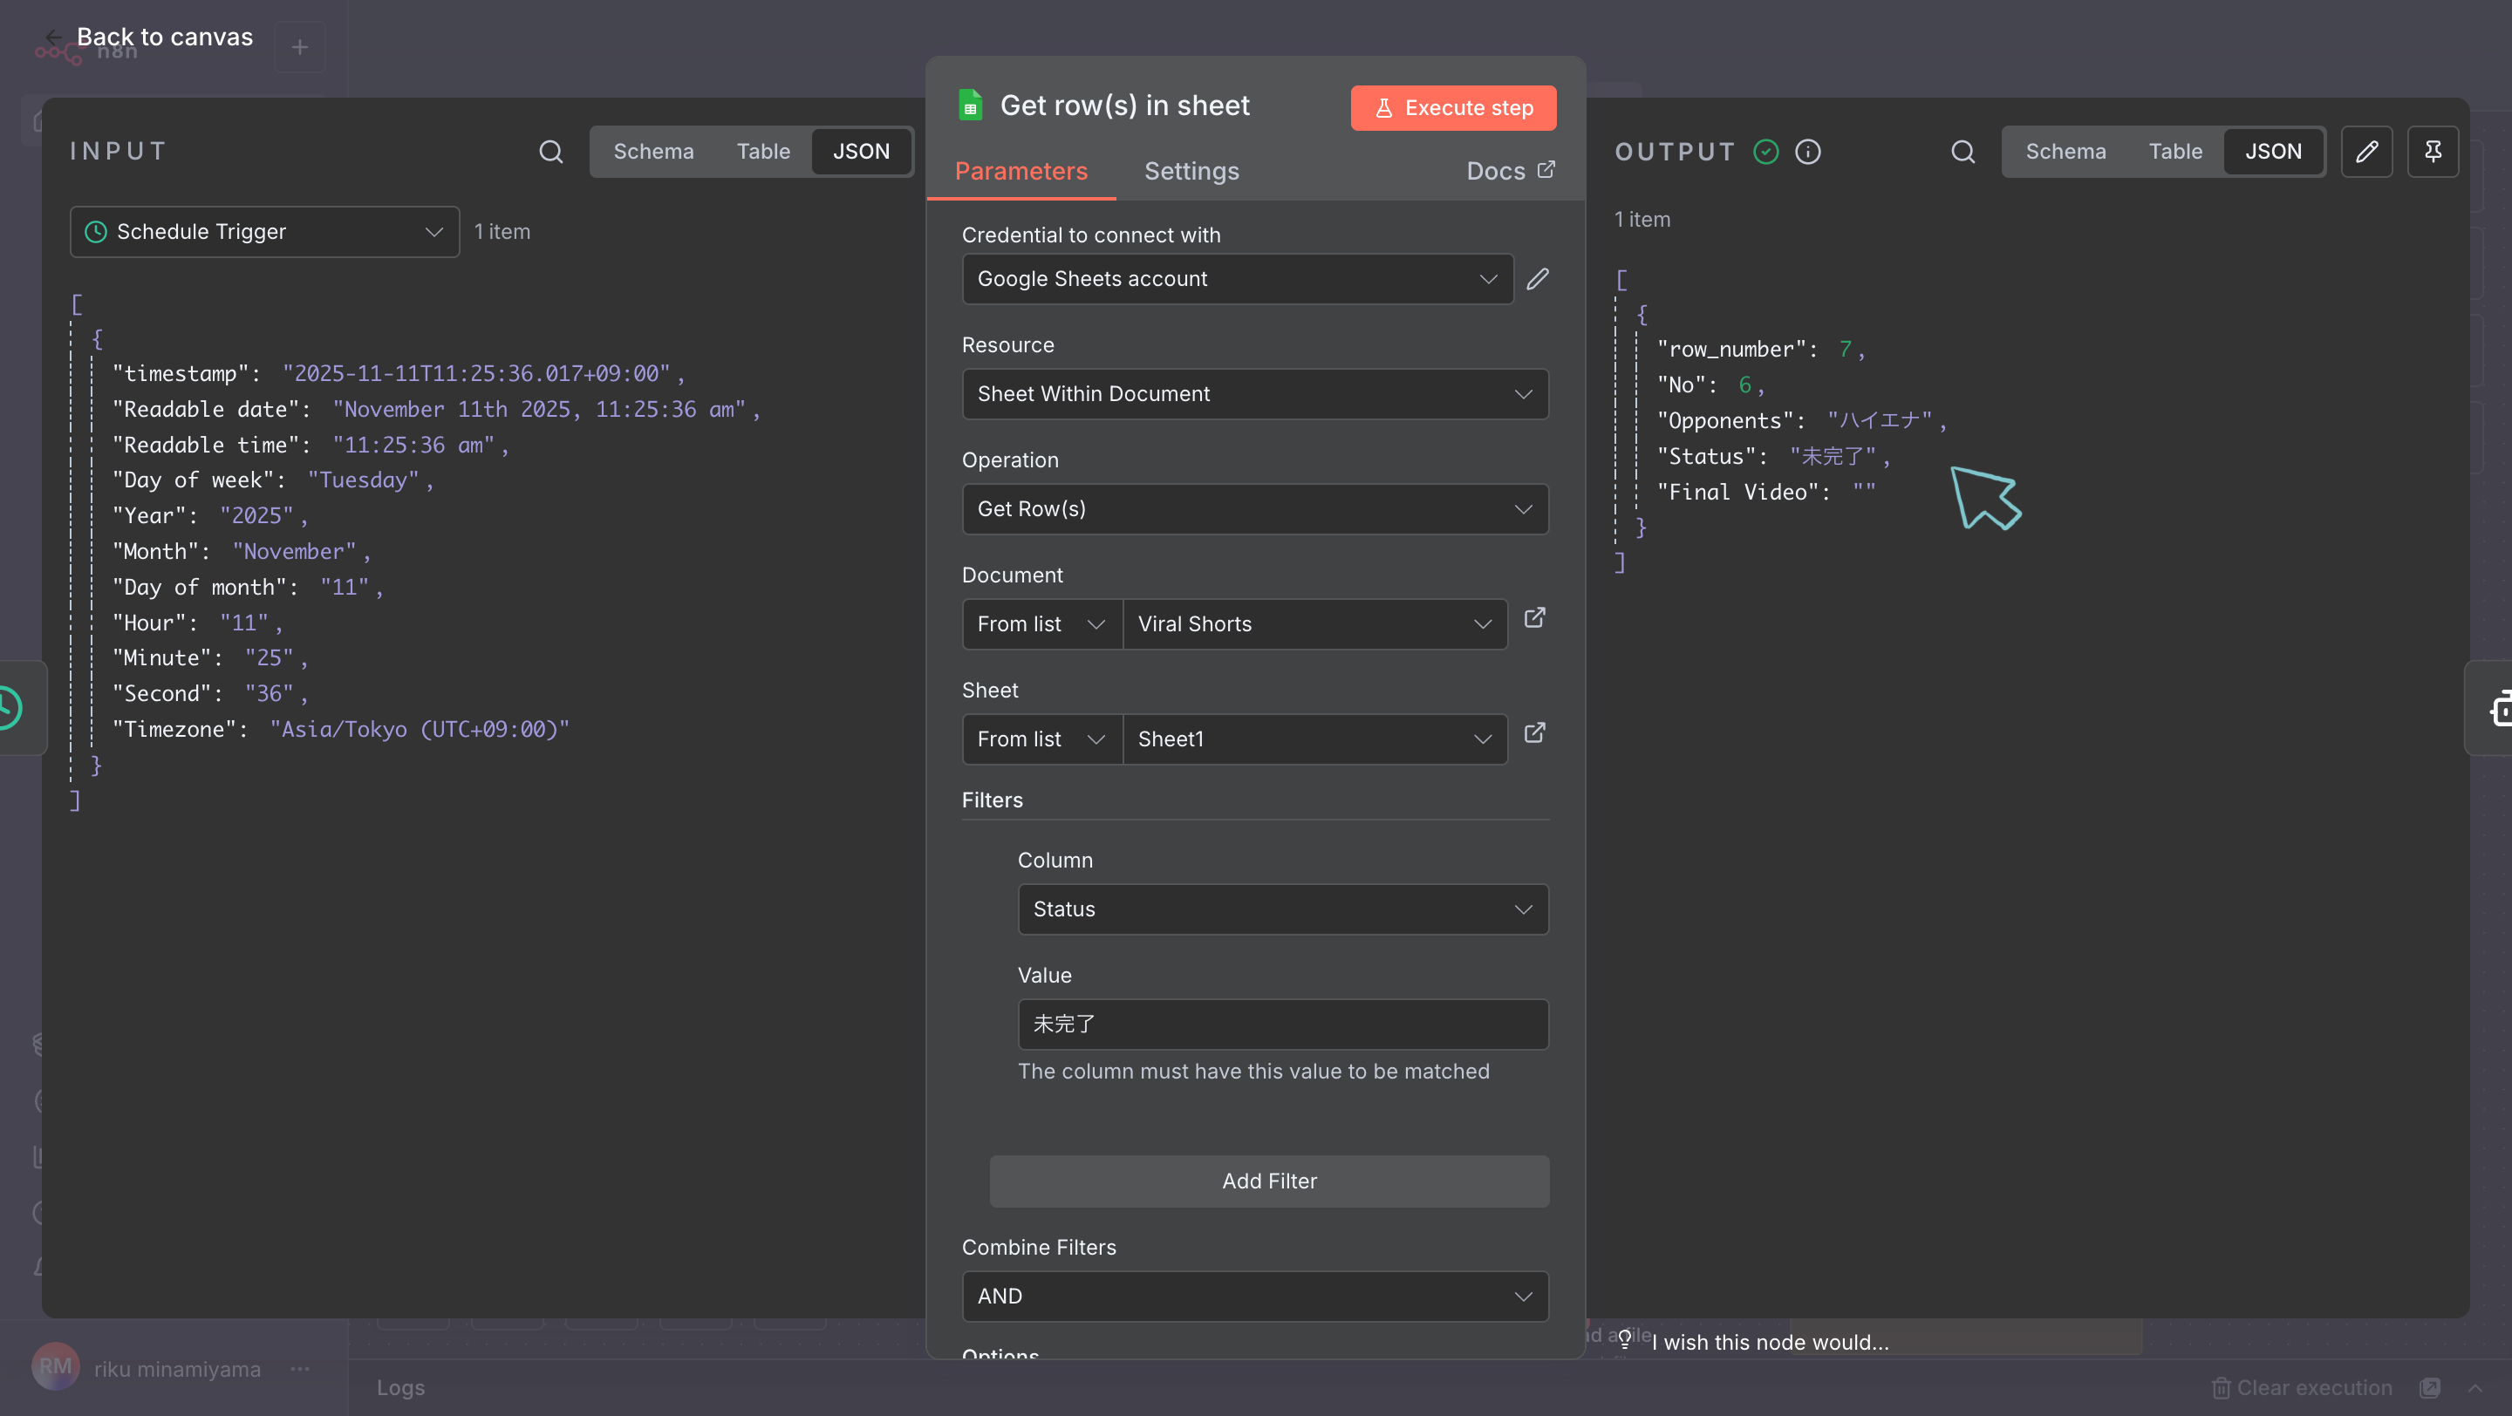Pin the output data with pin icon
The width and height of the screenshot is (2512, 1416).
coord(2432,151)
